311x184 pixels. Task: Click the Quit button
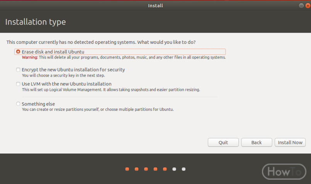point(223,142)
